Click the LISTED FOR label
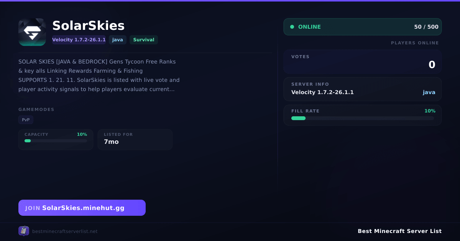The width and height of the screenshot is (460, 241). (x=118, y=135)
